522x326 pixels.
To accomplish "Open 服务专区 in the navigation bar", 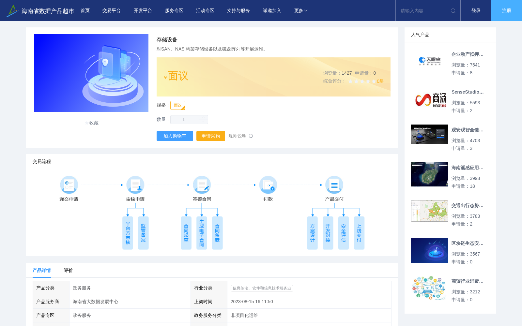I will 174,11.
